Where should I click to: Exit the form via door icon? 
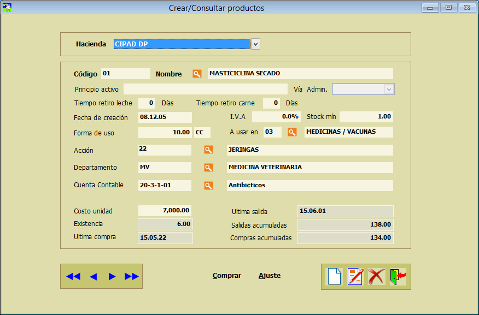coord(398,277)
